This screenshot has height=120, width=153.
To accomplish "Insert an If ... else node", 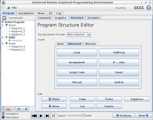I will (x=119, y=62).
